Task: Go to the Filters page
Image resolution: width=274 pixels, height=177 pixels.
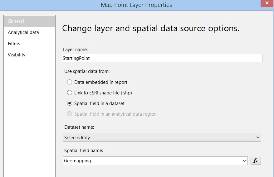Action: pyautogui.click(x=14, y=44)
